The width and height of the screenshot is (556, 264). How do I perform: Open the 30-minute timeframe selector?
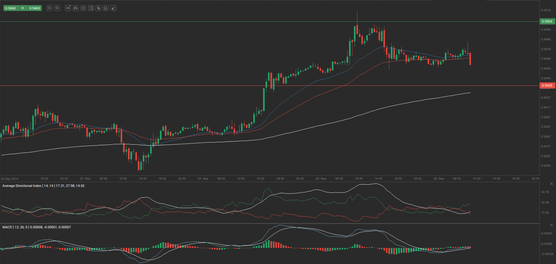68,8
